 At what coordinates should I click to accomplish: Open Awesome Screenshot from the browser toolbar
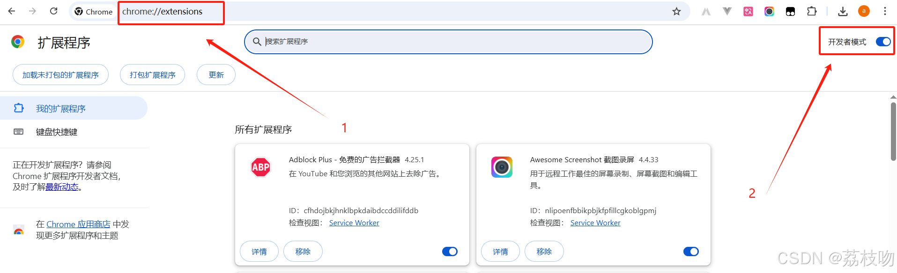tap(769, 11)
